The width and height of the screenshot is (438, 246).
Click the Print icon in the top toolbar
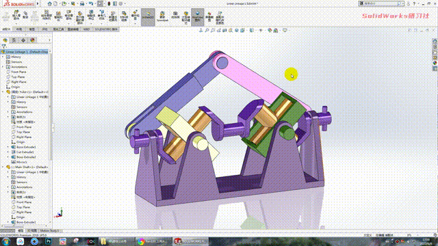click(82, 3)
